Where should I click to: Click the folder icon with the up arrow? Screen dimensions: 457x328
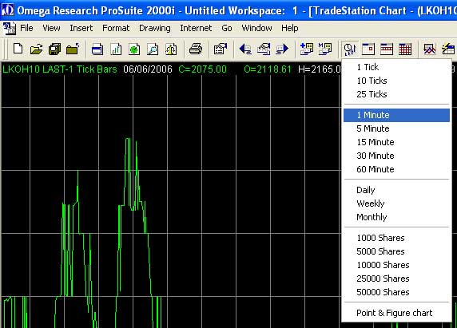click(x=73, y=49)
